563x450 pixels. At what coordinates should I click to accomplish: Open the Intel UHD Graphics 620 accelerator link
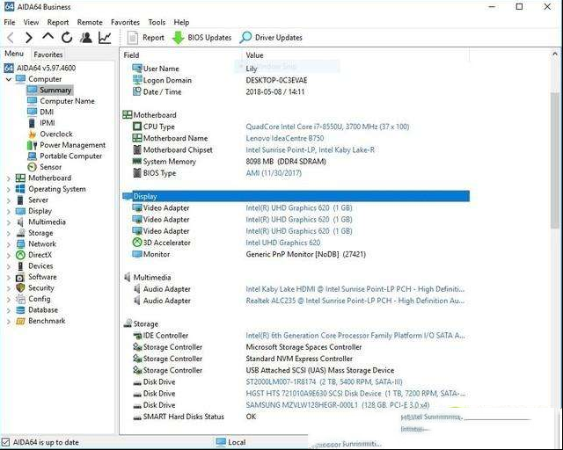tap(283, 243)
